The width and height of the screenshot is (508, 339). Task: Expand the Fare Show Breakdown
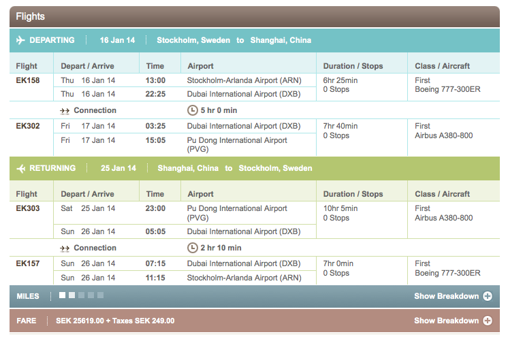[447, 321]
